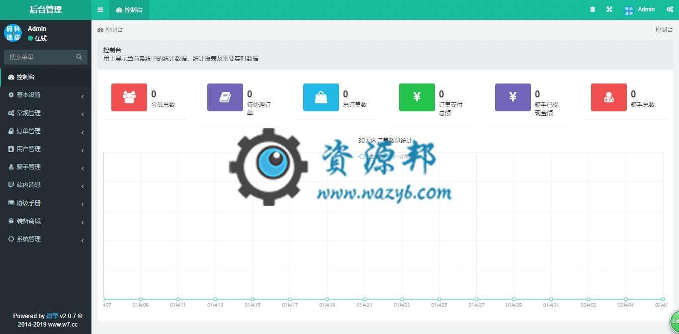Viewport: 679px width, 334px height.
Task: Click purple 骑手已提现金额 yen icon tile
Action: click(513, 97)
